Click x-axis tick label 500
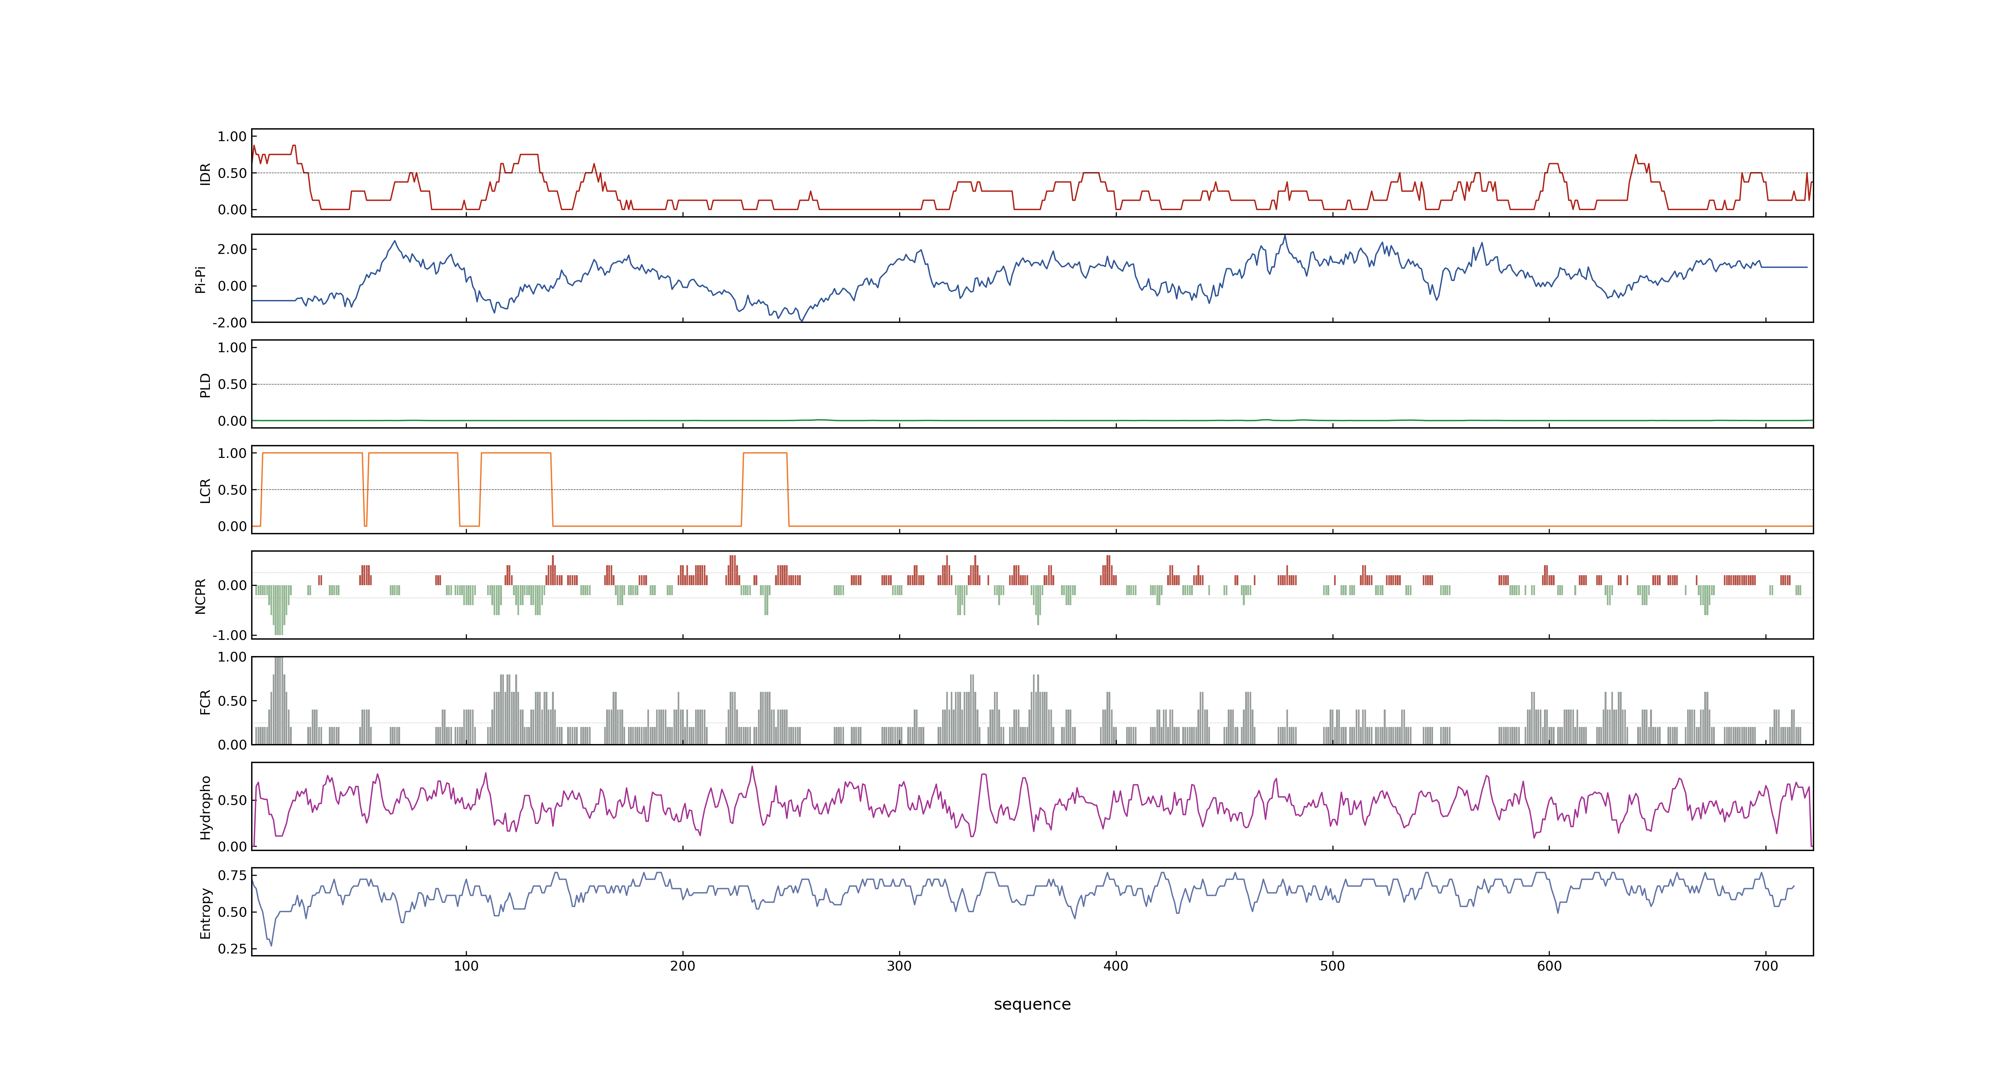The height and width of the screenshot is (1074, 2015). 1333,966
